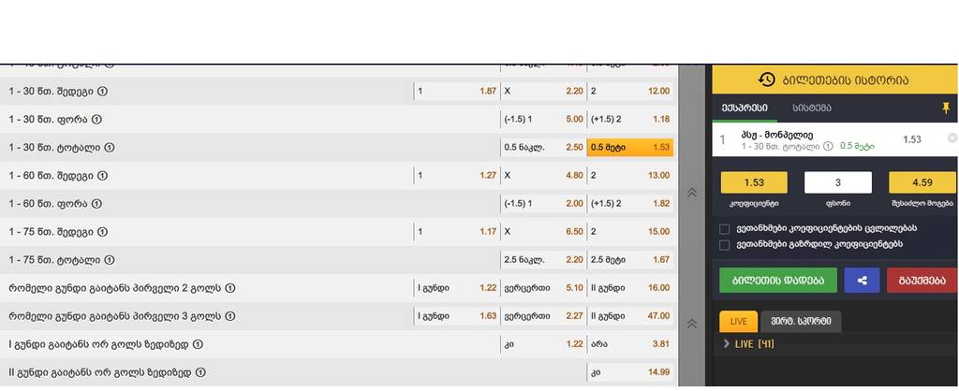Select handicap (+1.5) 2 at 1.18
Screen dimensions: 959x391
[x=630, y=119]
